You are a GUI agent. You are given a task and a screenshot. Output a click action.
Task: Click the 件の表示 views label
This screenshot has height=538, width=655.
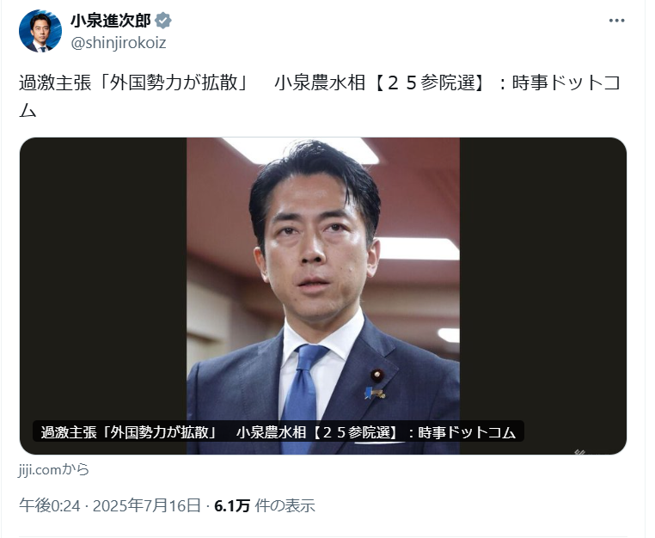coord(285,506)
